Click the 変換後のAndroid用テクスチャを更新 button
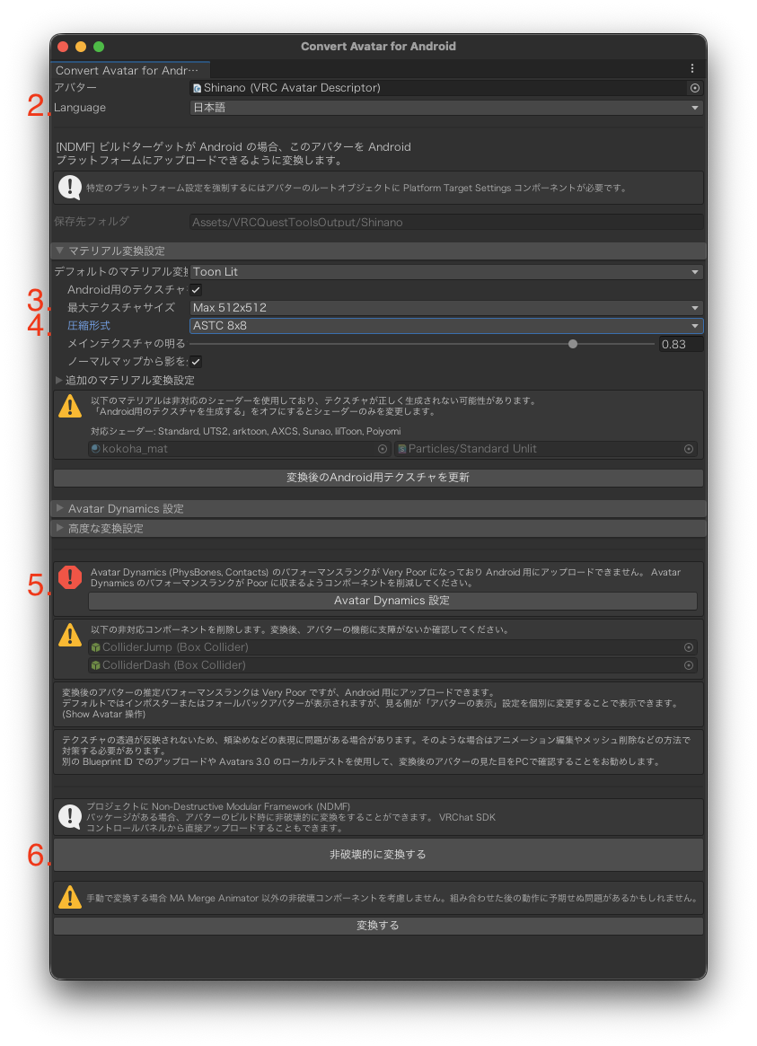This screenshot has width=757, height=1046. point(378,478)
